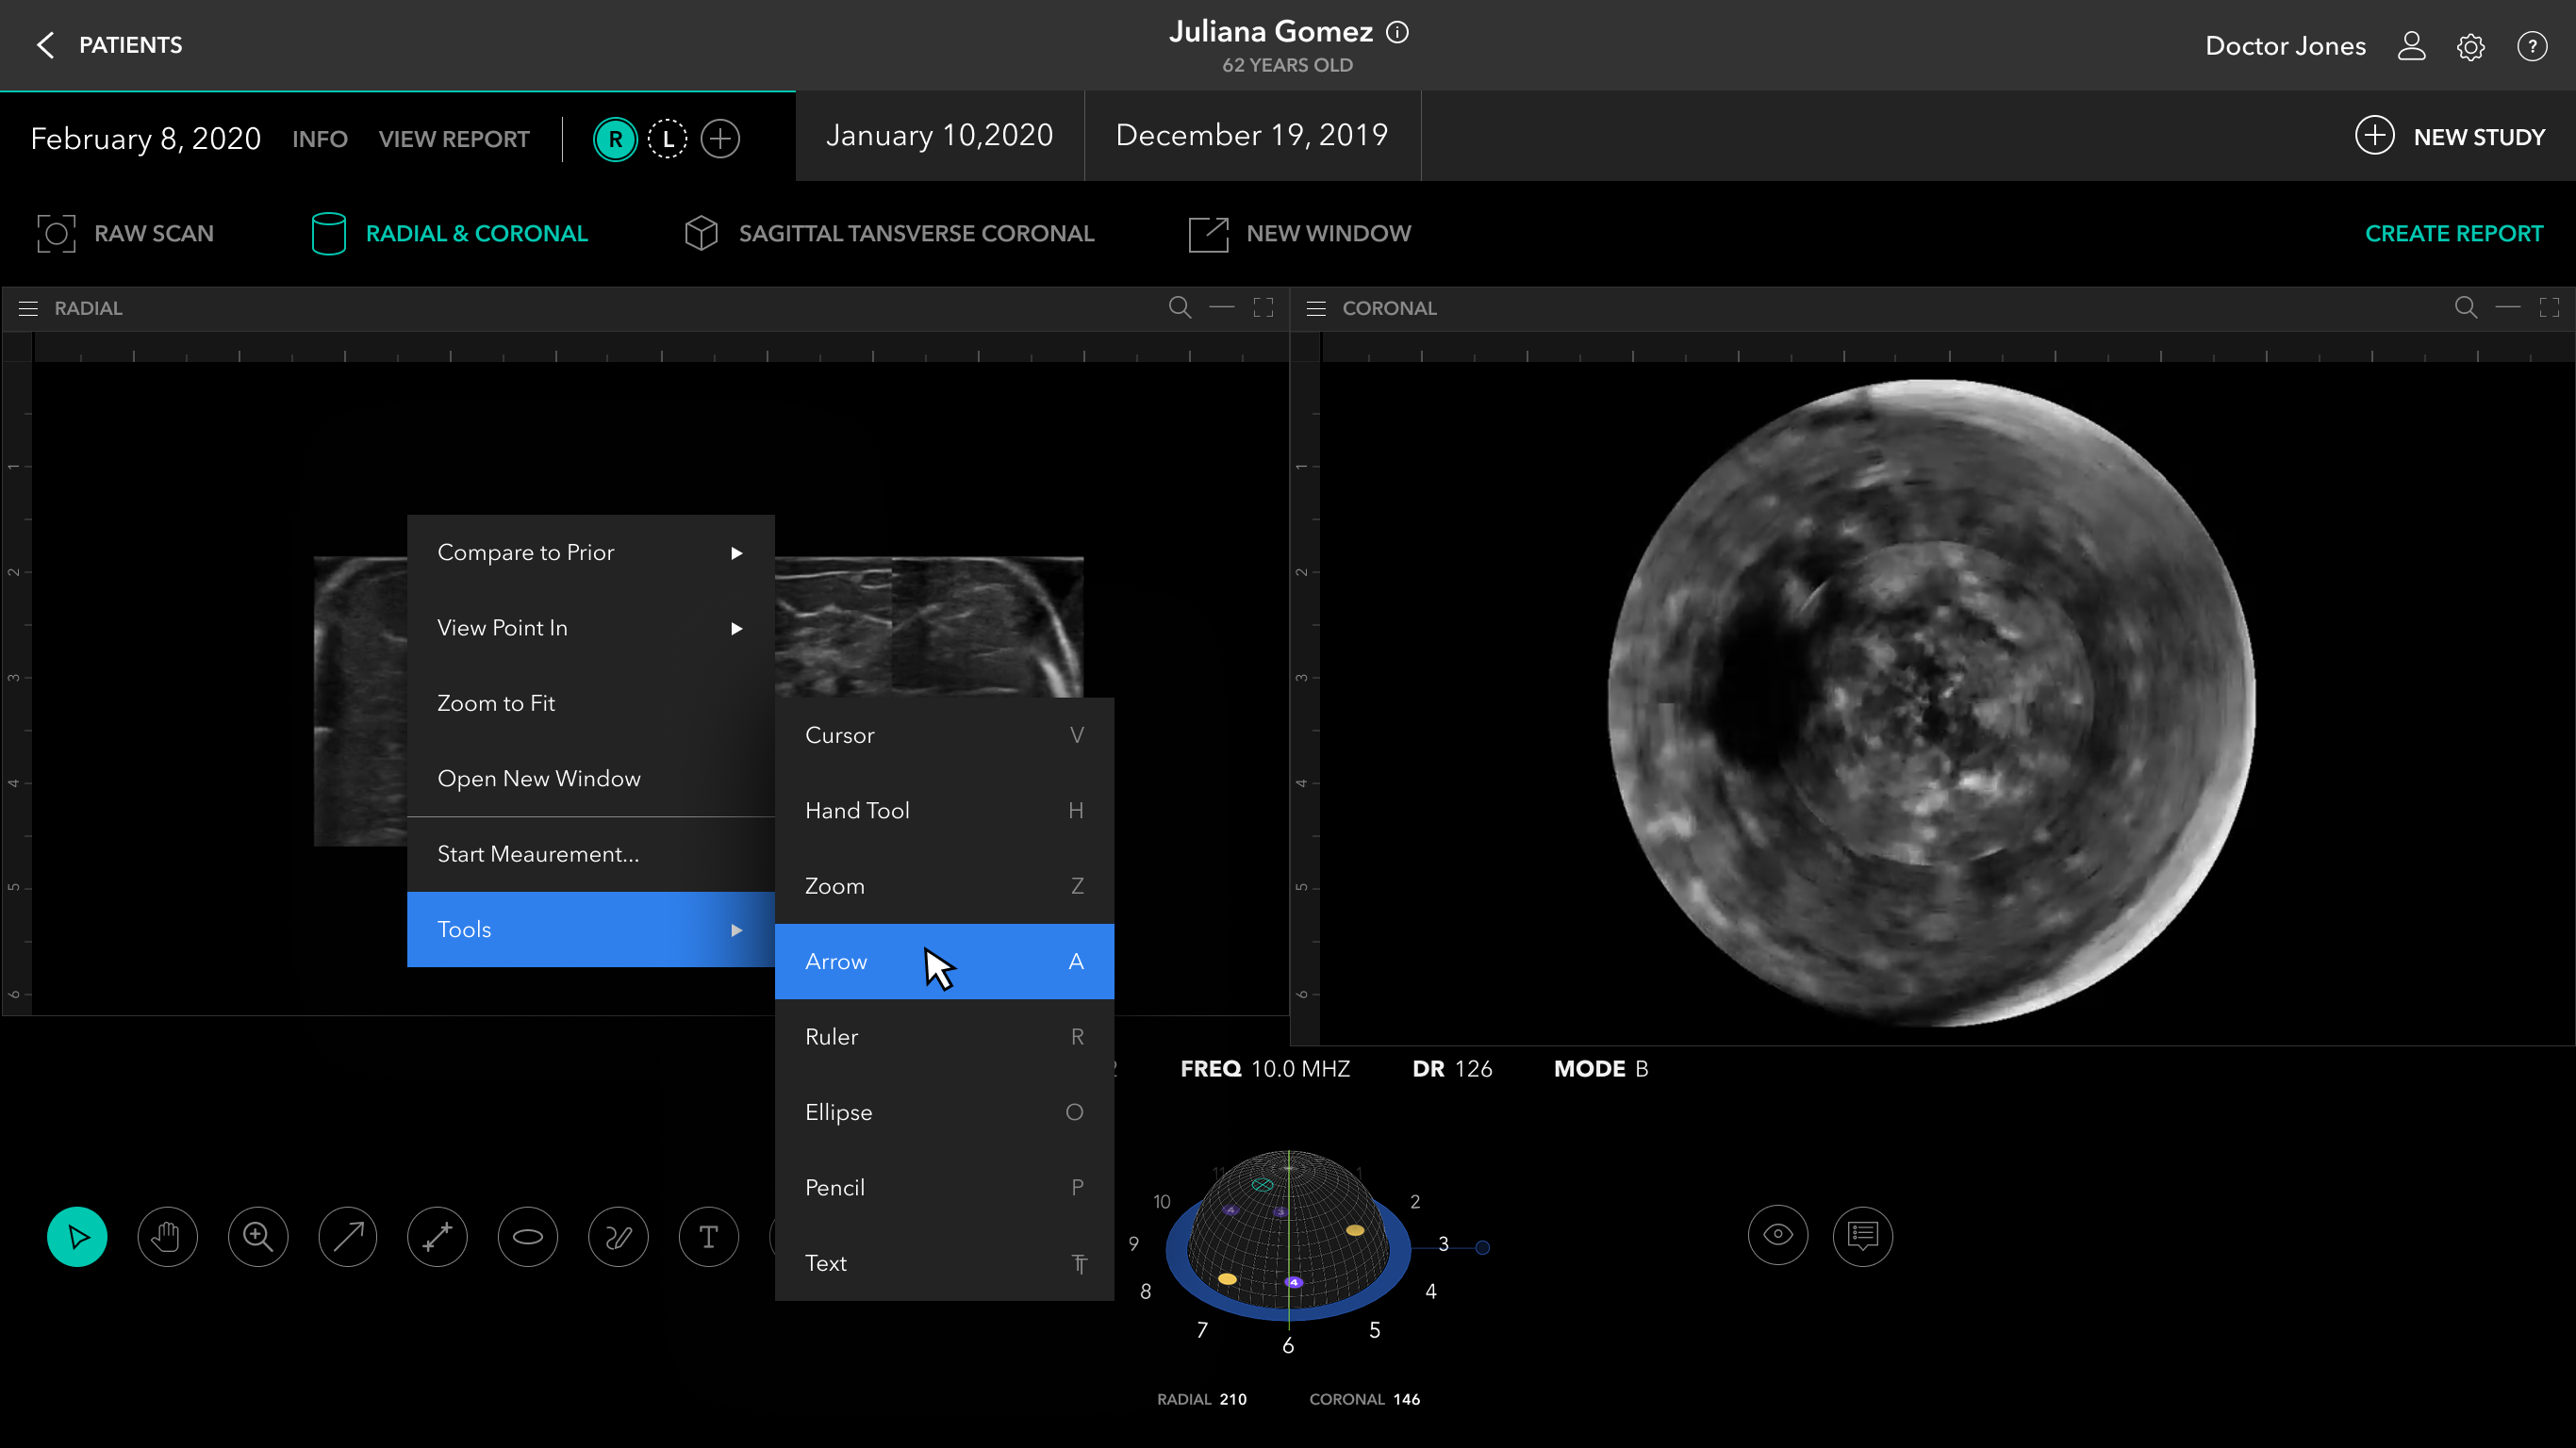Select the Hand tool icon in bottom toolbar
The width and height of the screenshot is (2576, 1448).
(167, 1237)
